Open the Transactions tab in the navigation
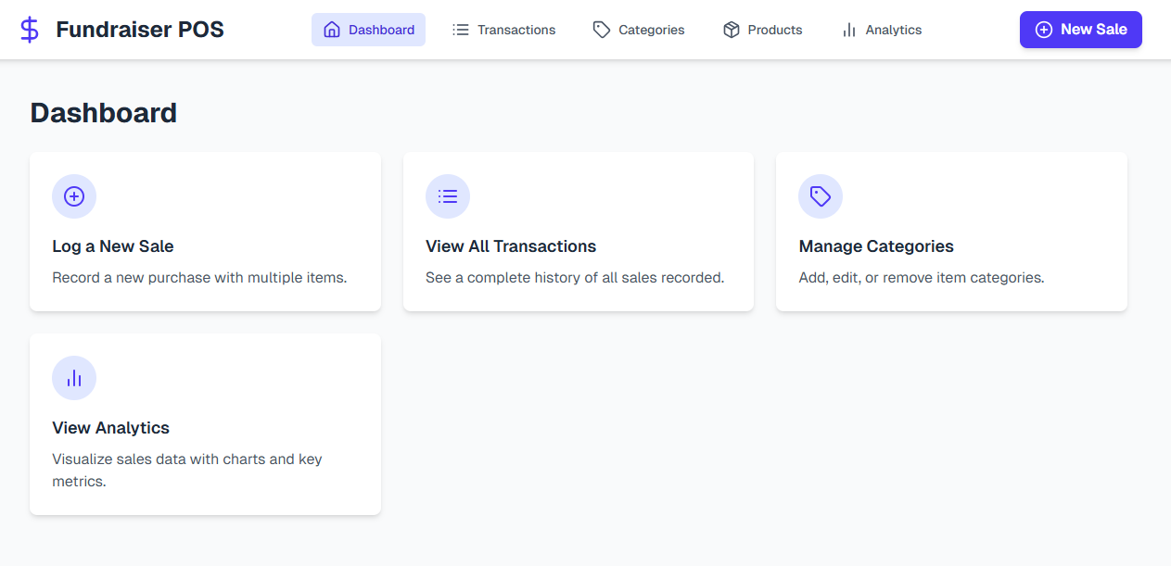 point(504,30)
